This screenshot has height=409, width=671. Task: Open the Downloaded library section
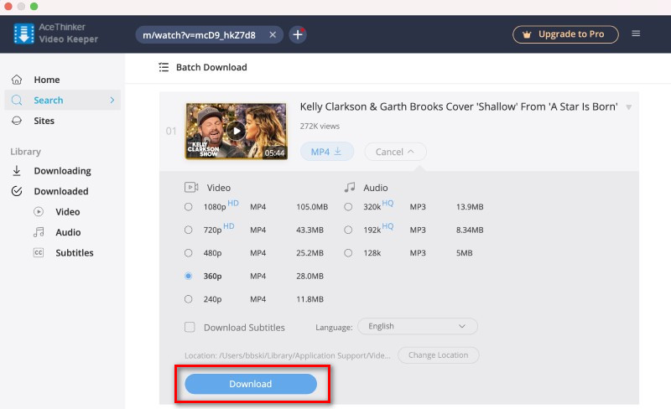[x=61, y=191]
